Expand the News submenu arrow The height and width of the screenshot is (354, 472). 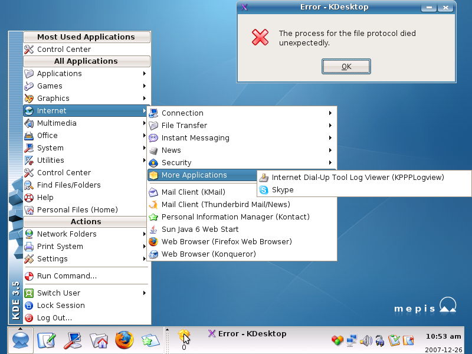point(330,150)
